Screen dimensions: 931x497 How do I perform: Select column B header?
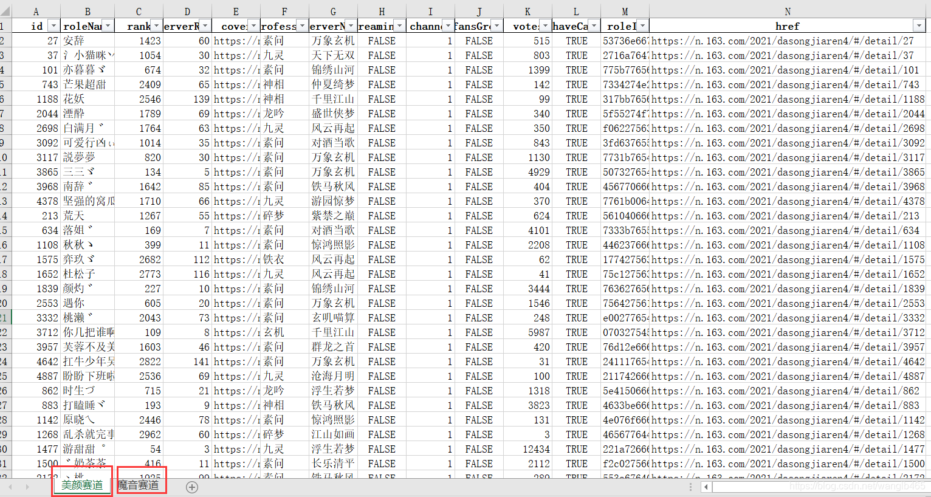tap(88, 12)
